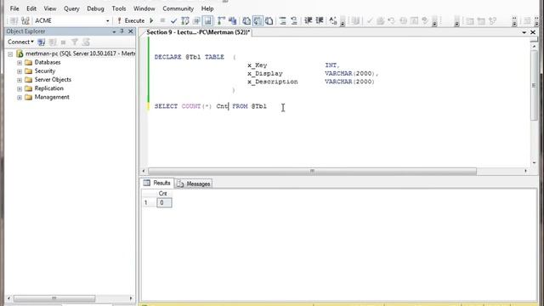
Task: Click the Decrease Indent icon
Action: pyautogui.click(x=308, y=20)
